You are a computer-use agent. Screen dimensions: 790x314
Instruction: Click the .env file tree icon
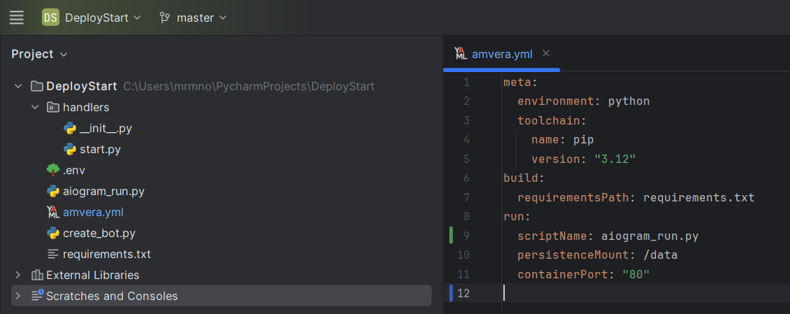pyautogui.click(x=53, y=170)
